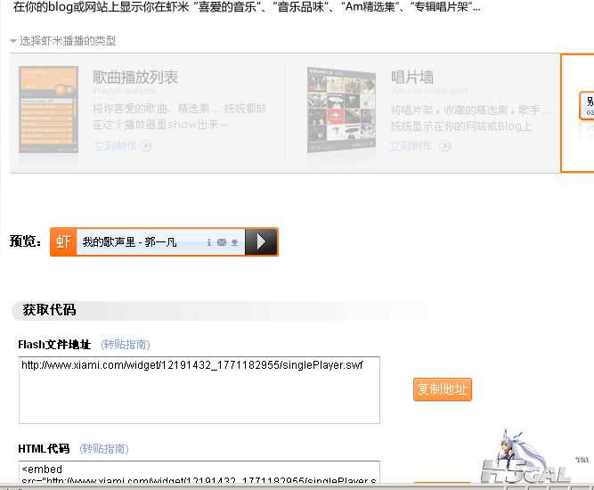The image size is (594, 490).
Task: Click the info icon in preview player
Action: click(208, 242)
